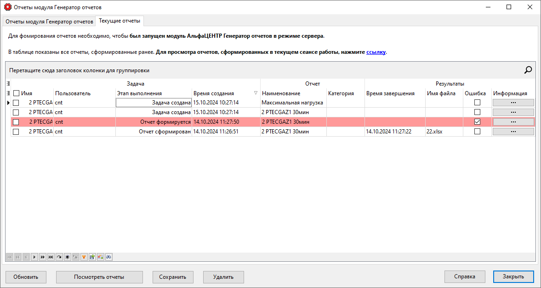Follow the ссылку hyperlink
Screen dimensions: 541x288
376,52
